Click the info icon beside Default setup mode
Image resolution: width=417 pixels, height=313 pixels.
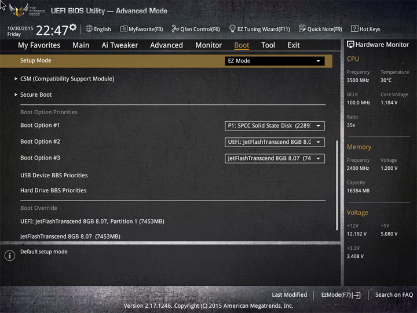click(x=10, y=256)
